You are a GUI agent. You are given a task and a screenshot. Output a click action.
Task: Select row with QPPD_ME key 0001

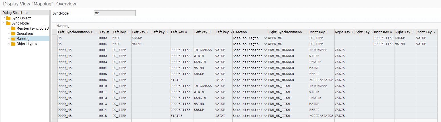pos(54,50)
